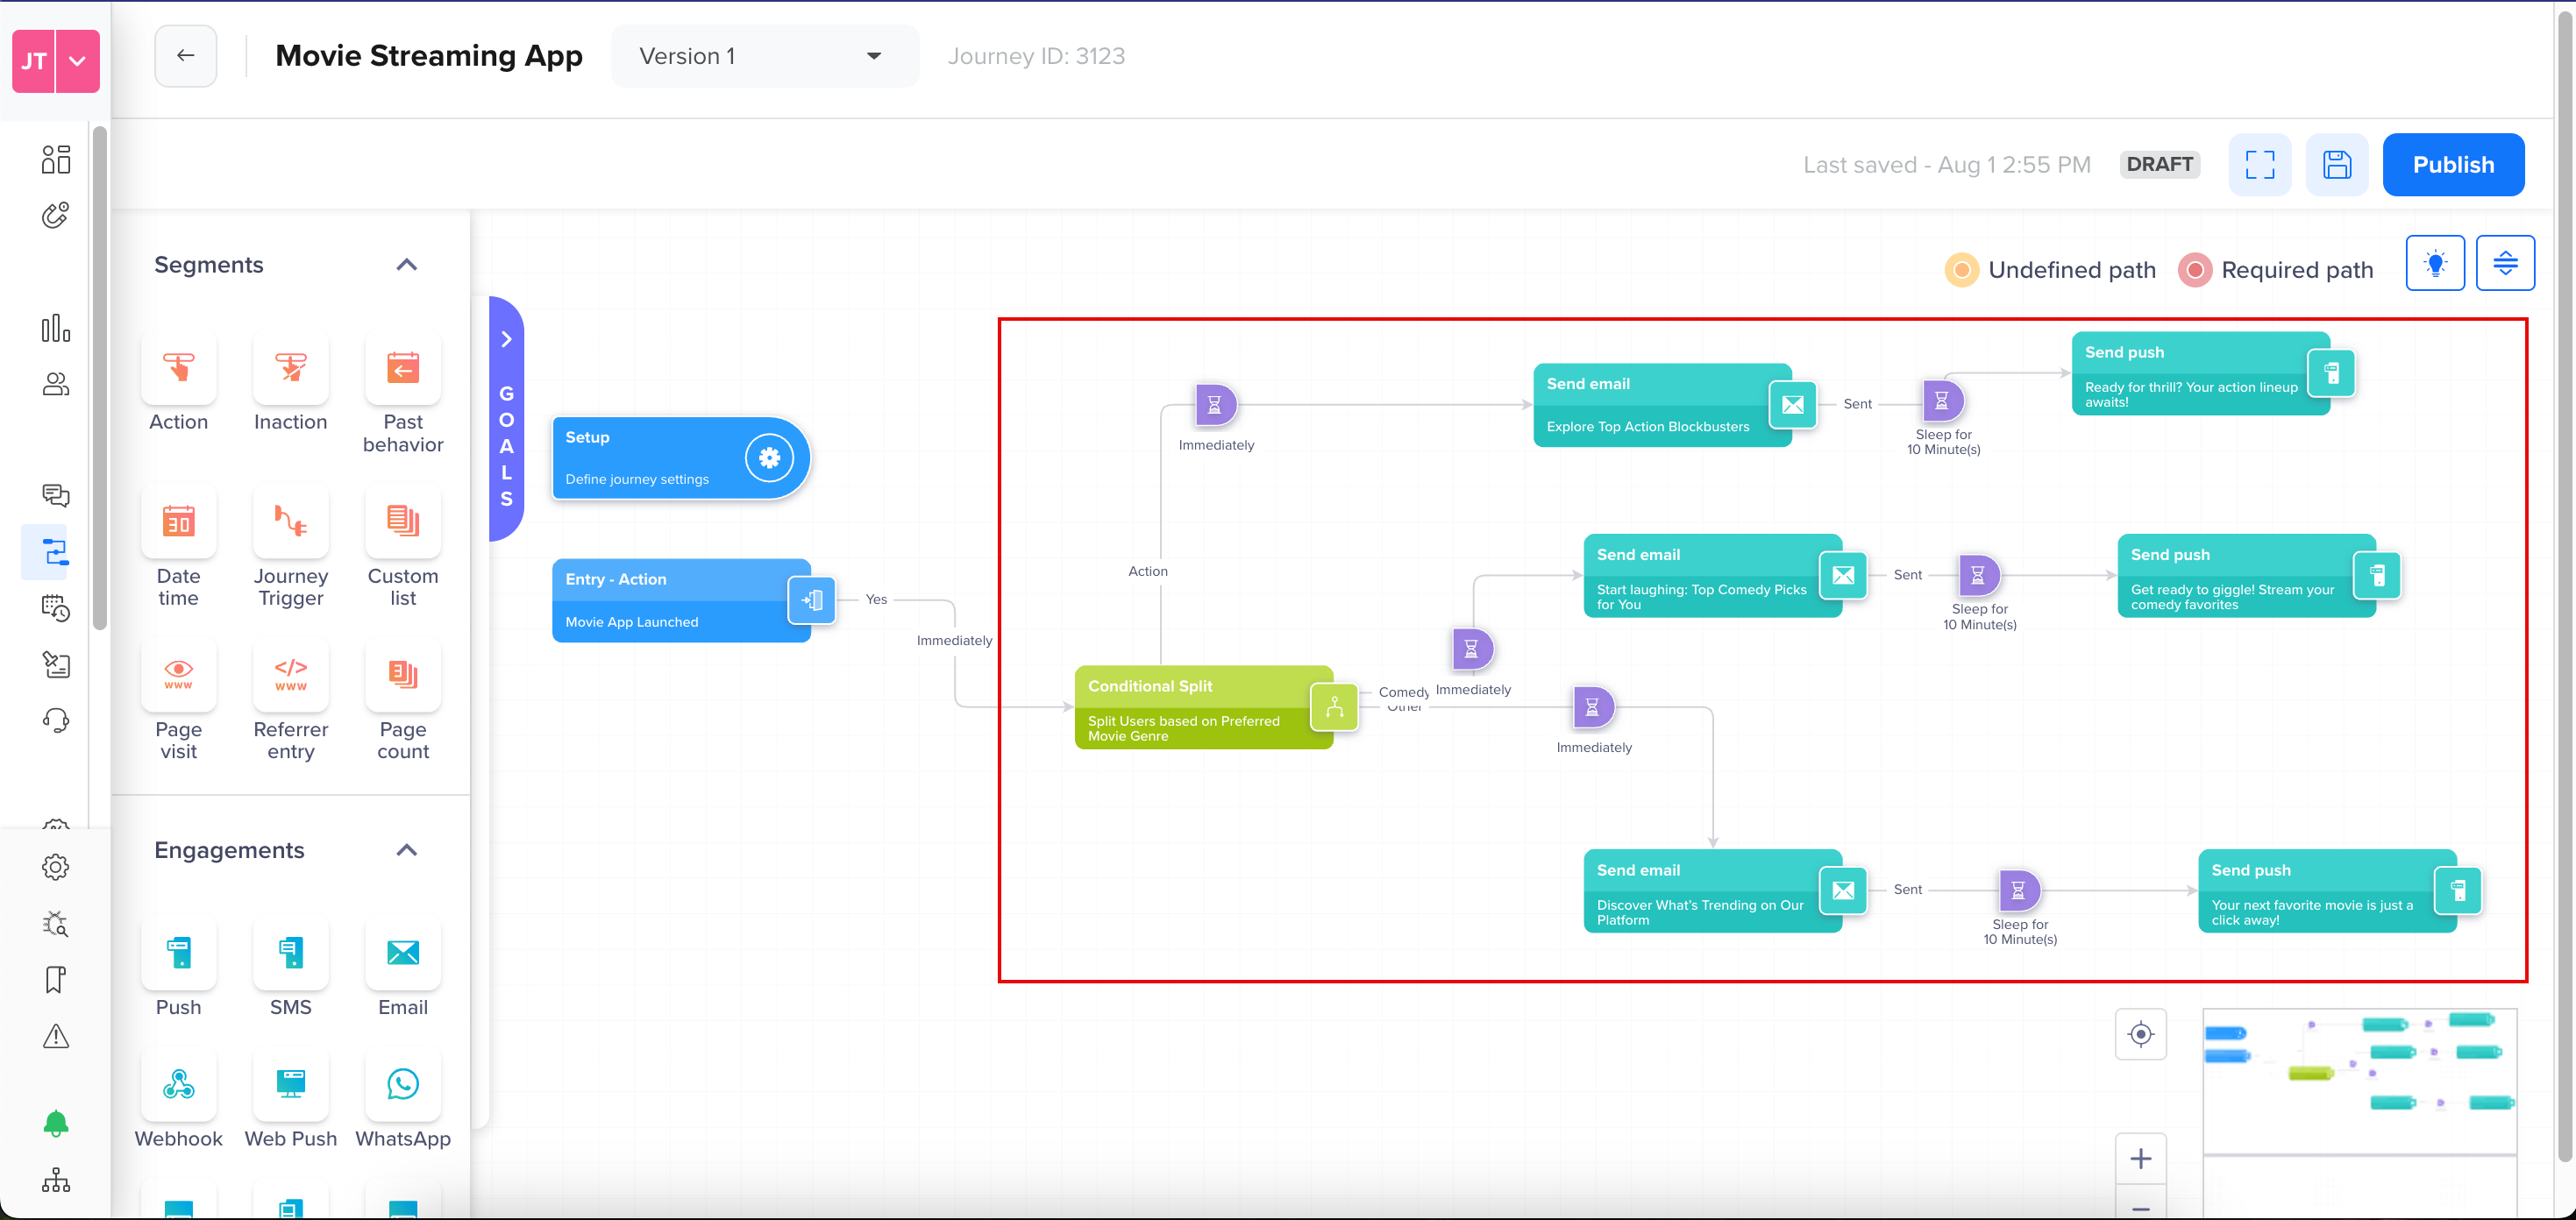Image resolution: width=2576 pixels, height=1220 pixels.
Task: Select the Push engagement icon
Action: click(179, 953)
